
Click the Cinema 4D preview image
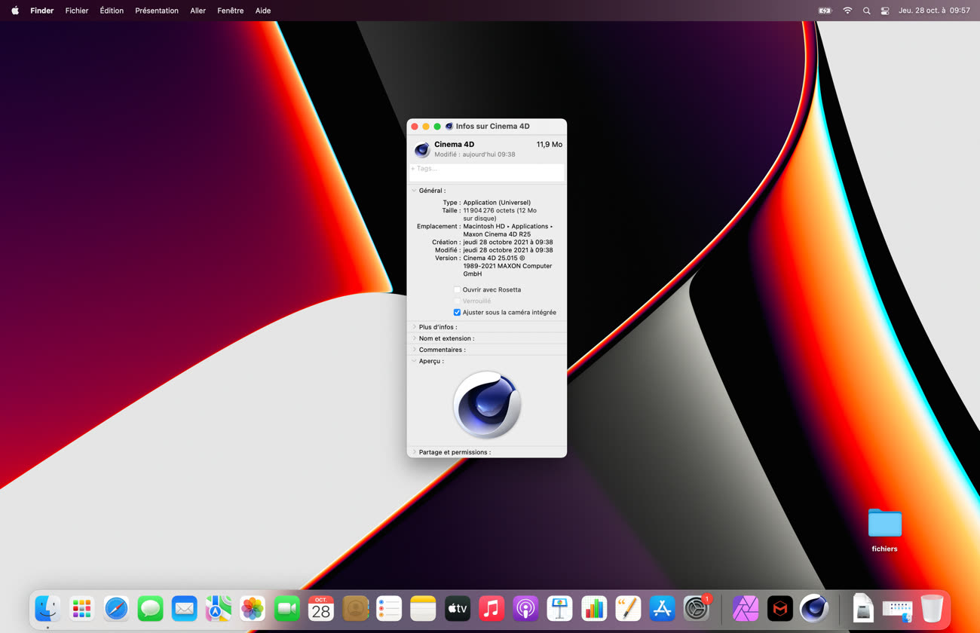click(487, 405)
